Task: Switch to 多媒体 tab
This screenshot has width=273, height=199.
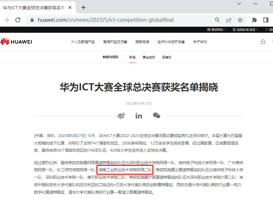Action: pyautogui.click(x=167, y=57)
